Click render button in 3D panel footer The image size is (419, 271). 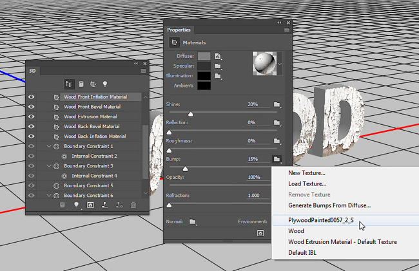pos(90,205)
